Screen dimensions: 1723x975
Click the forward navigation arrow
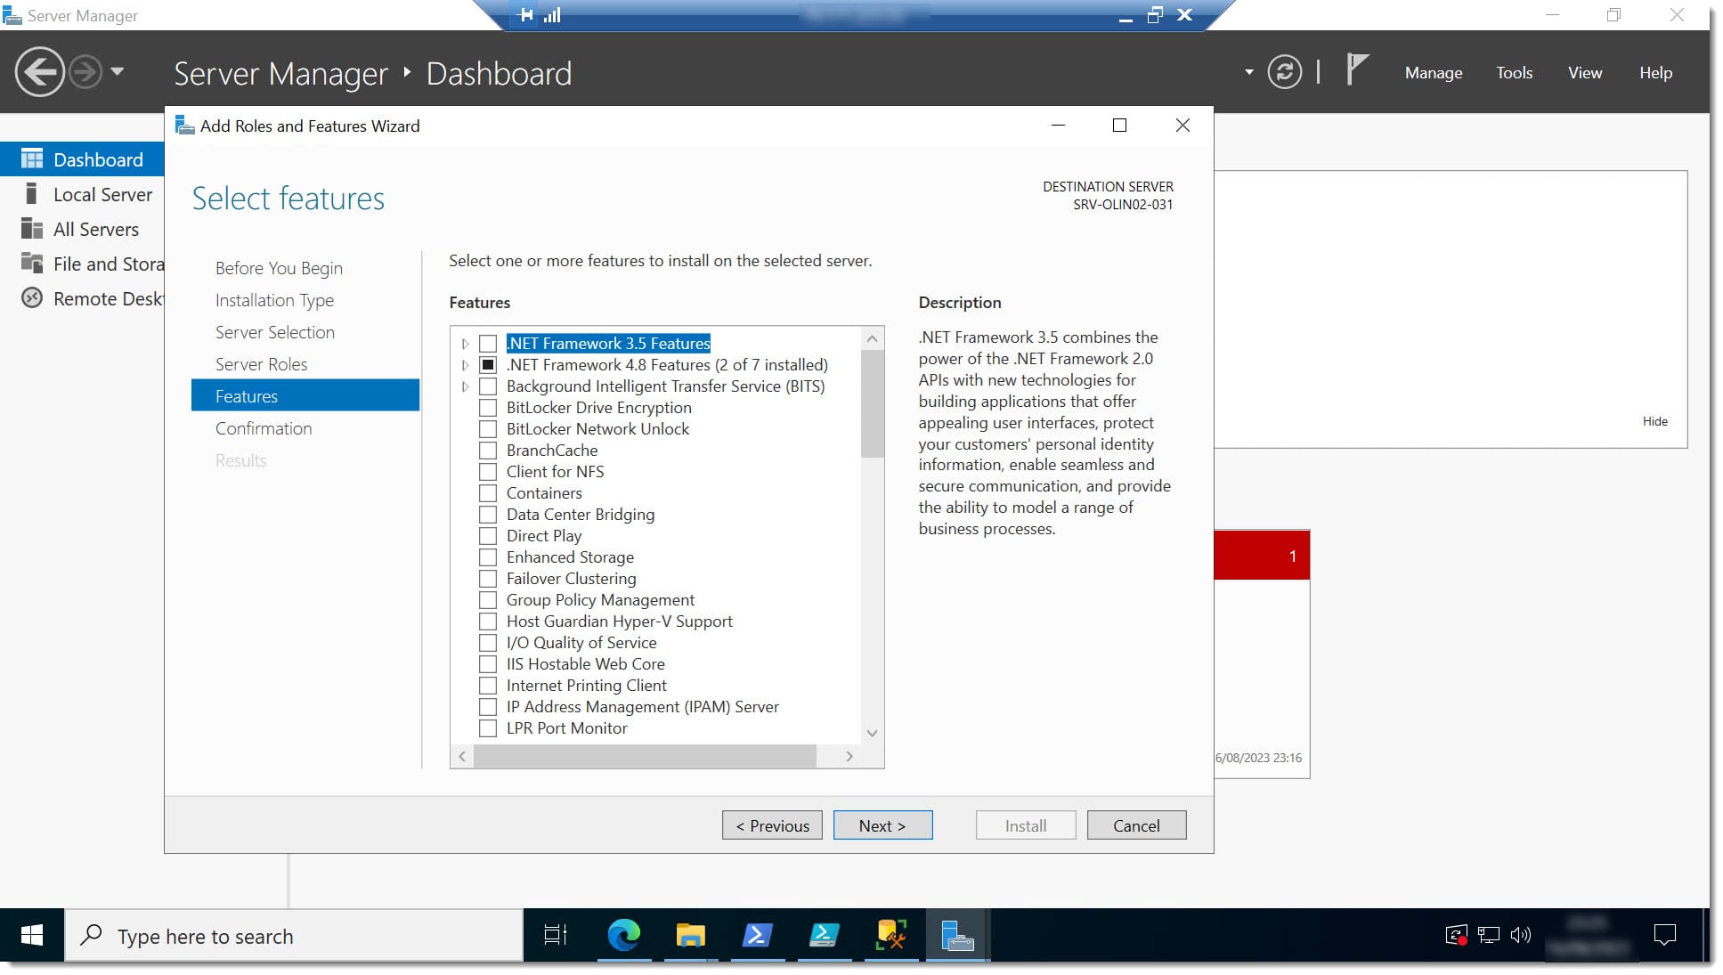(85, 72)
